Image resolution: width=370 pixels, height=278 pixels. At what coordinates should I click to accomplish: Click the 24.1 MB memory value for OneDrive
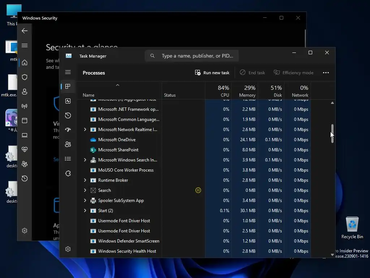click(x=248, y=140)
